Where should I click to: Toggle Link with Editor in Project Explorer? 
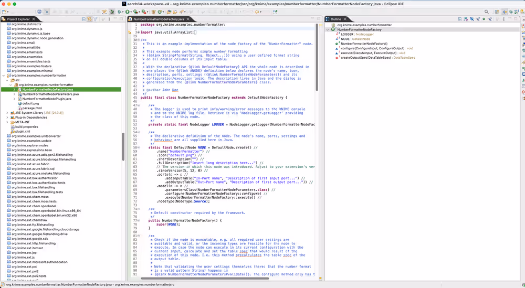point(89,19)
